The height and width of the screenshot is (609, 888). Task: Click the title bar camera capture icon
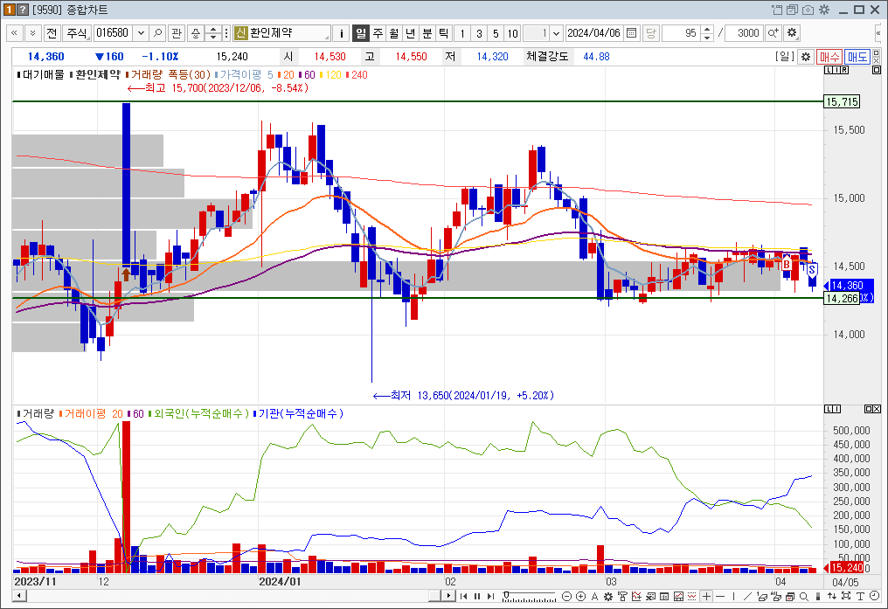tap(808, 10)
